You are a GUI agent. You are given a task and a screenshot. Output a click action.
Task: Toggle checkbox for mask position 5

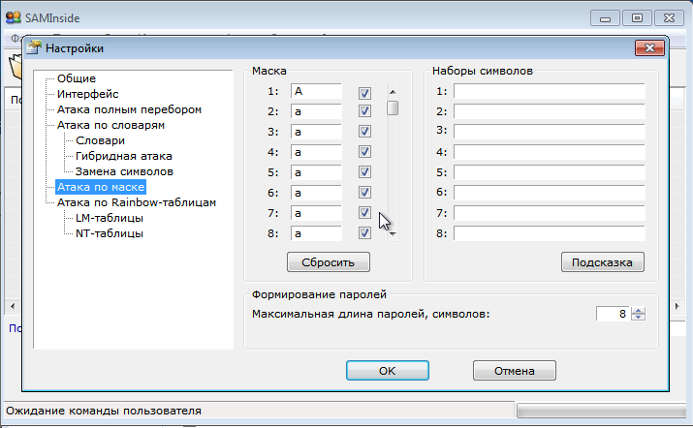364,171
